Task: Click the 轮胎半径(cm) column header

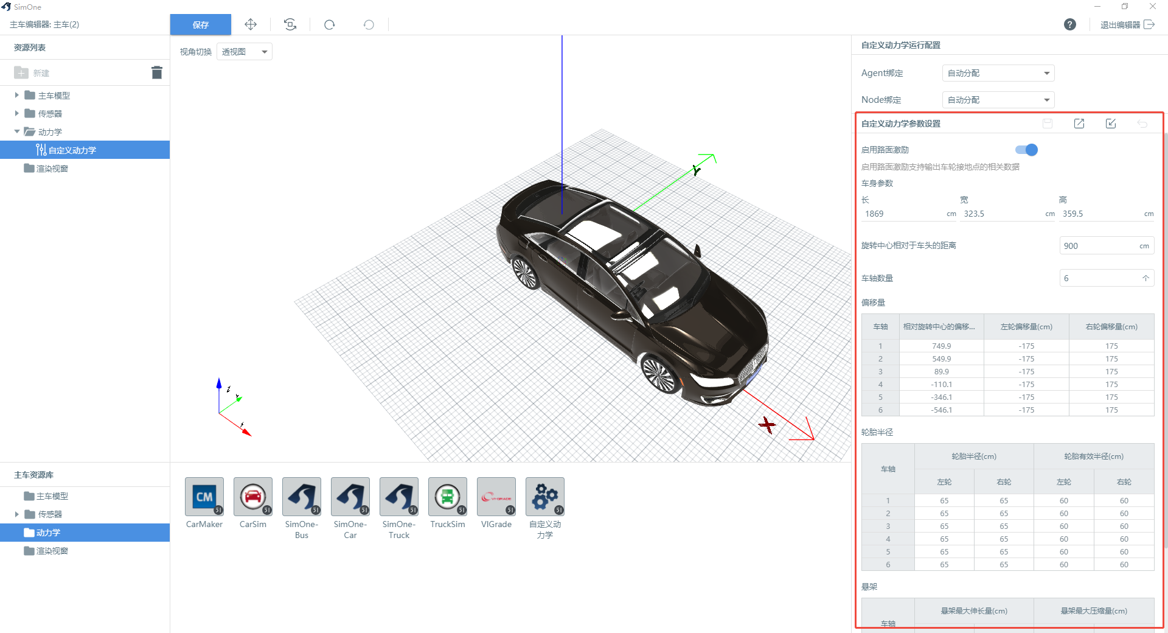Action: (x=974, y=456)
